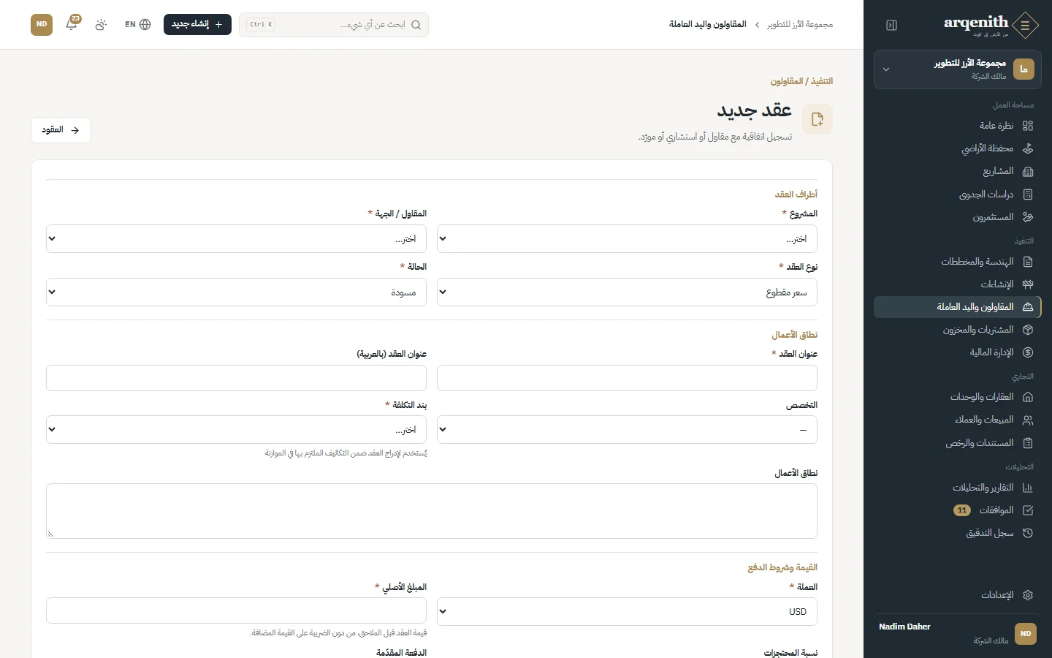Viewport: 1052px width, 658px height.
Task: Open نظرة عامة overview icon
Action: click(1028, 126)
